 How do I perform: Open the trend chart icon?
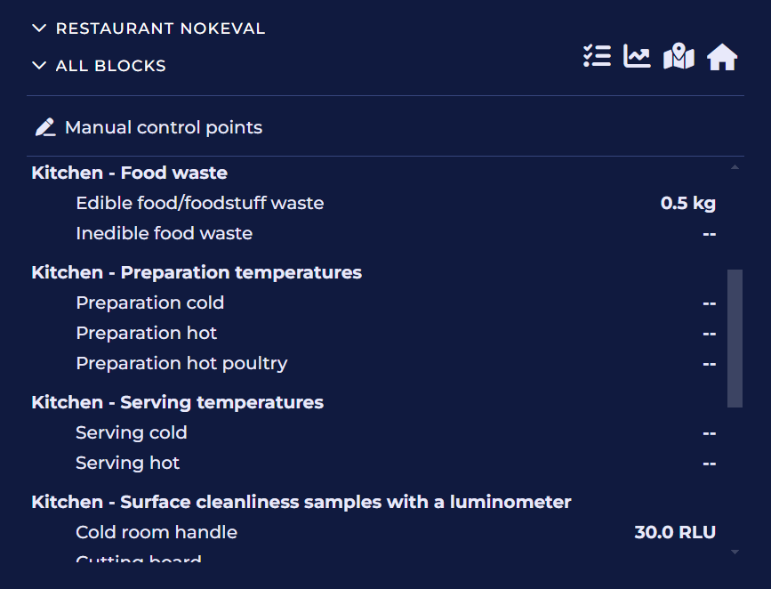click(x=637, y=56)
